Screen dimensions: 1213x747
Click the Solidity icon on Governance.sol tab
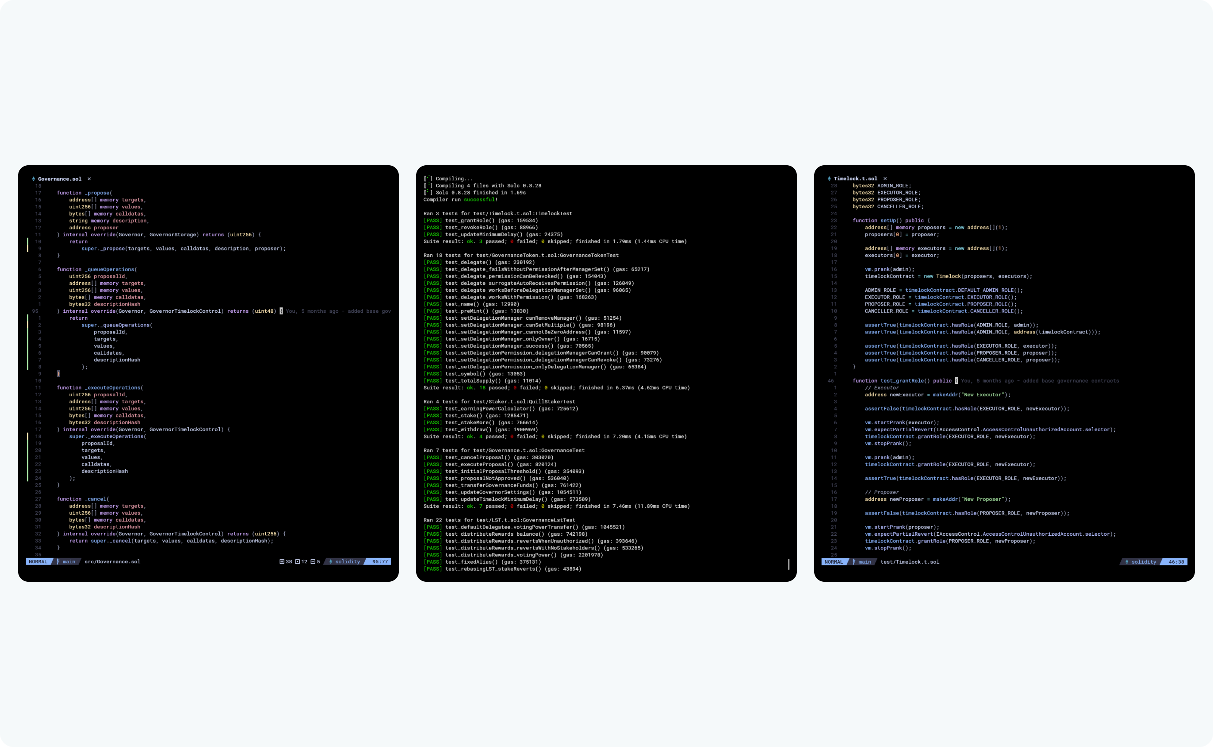[33, 179]
